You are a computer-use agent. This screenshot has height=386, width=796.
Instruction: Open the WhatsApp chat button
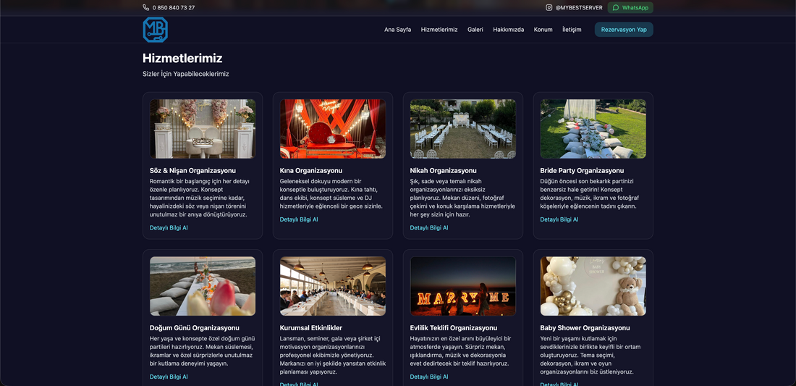[630, 8]
